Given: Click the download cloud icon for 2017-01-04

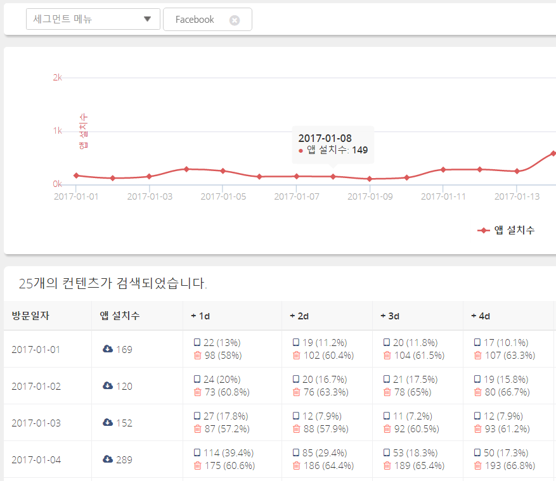Looking at the screenshot, I should click(108, 459).
